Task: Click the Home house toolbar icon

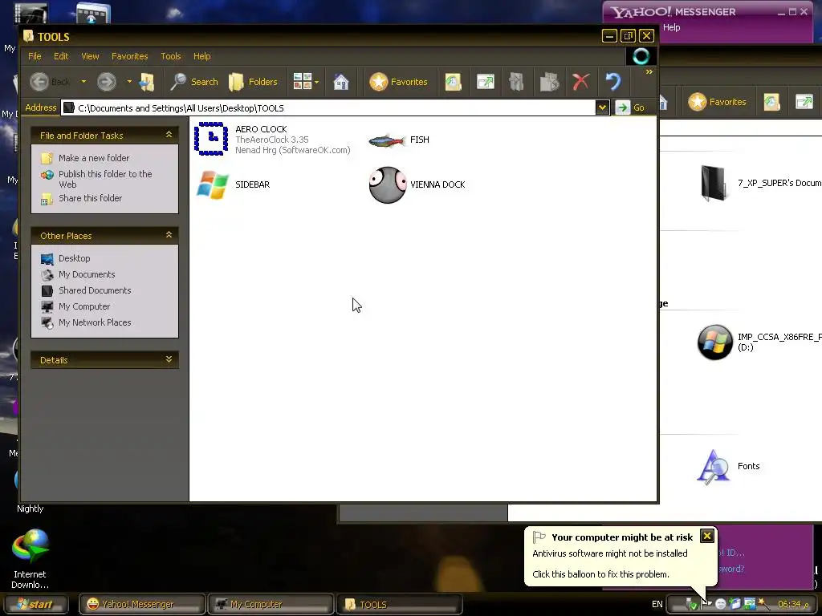Action: tap(340, 82)
